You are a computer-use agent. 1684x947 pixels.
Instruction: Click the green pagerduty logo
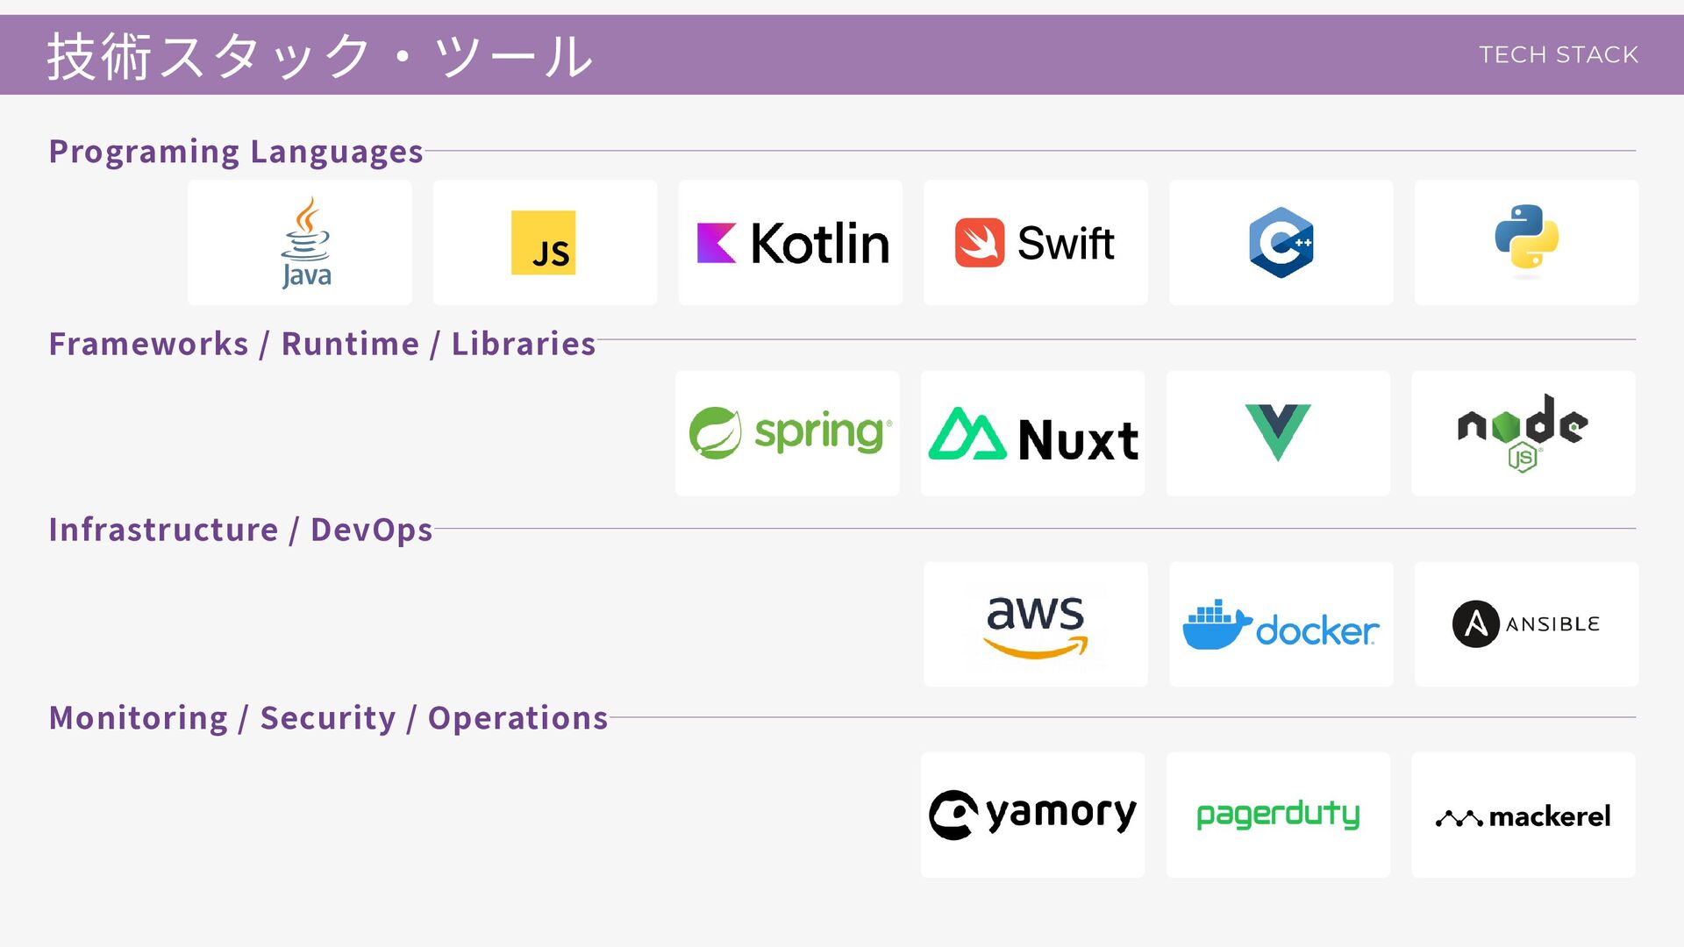tap(1278, 815)
